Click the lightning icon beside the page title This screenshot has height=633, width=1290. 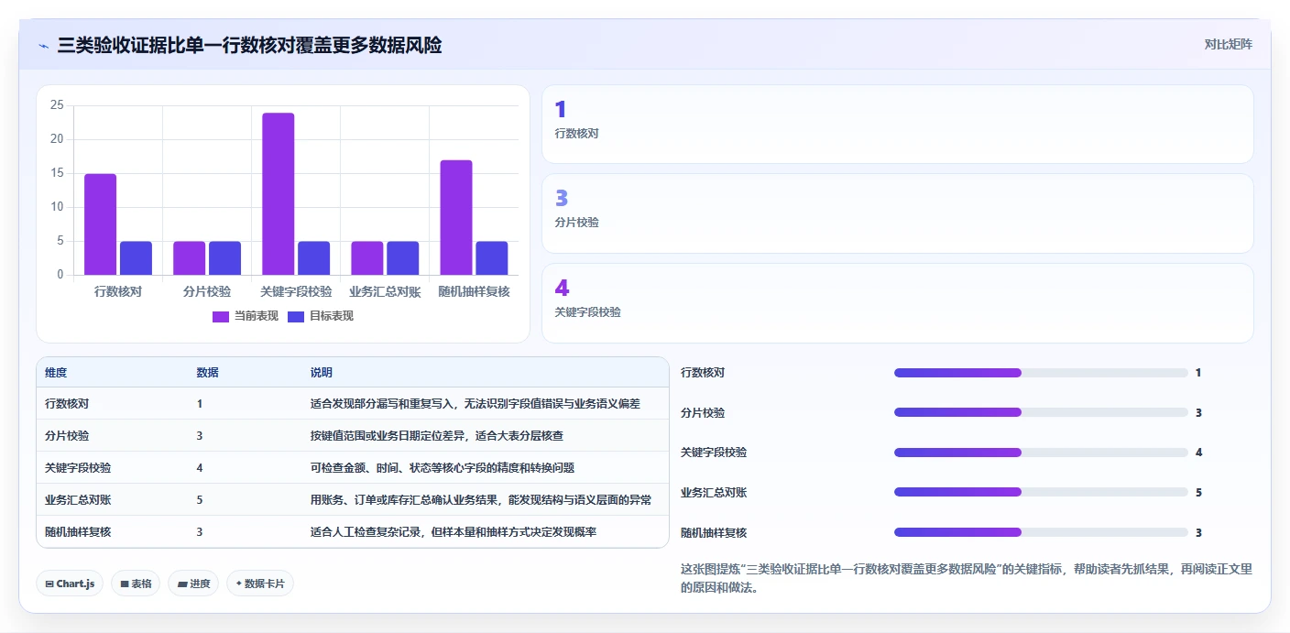tap(43, 45)
